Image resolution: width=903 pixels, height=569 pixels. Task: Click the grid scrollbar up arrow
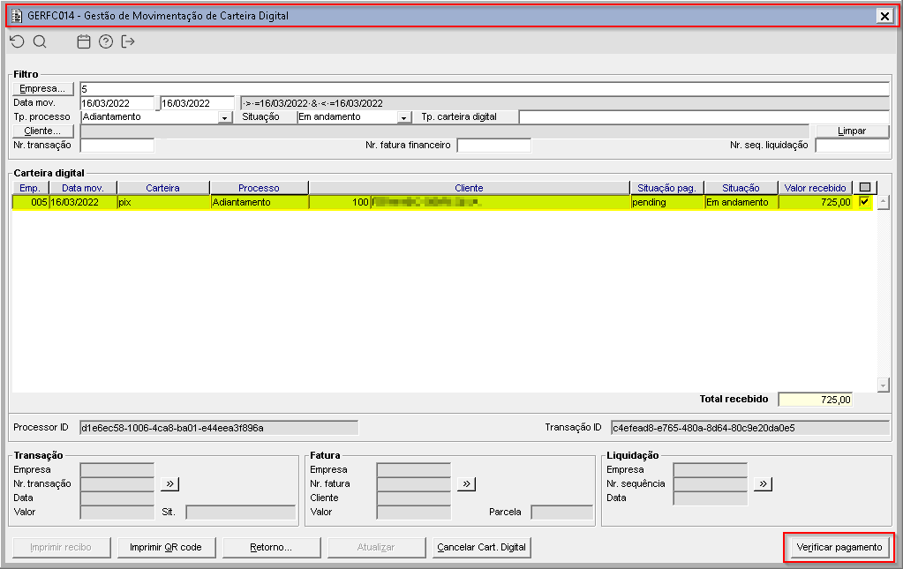pyautogui.click(x=884, y=202)
